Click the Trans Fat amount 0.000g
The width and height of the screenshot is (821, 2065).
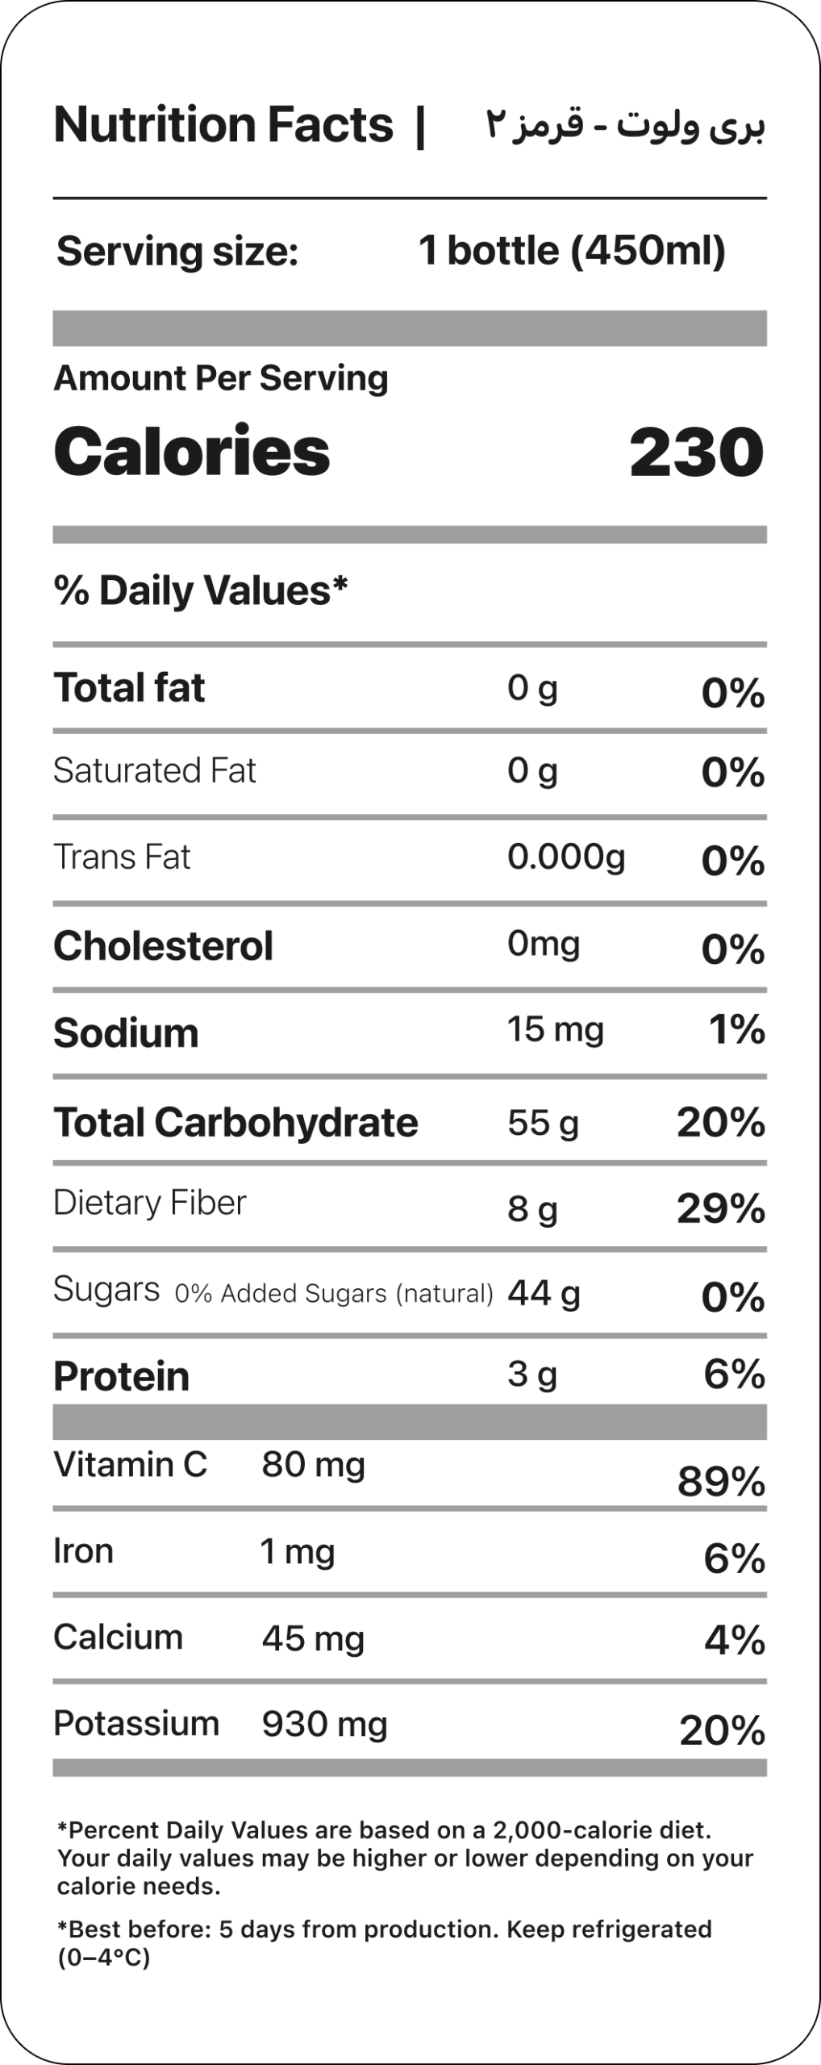pyautogui.click(x=566, y=857)
